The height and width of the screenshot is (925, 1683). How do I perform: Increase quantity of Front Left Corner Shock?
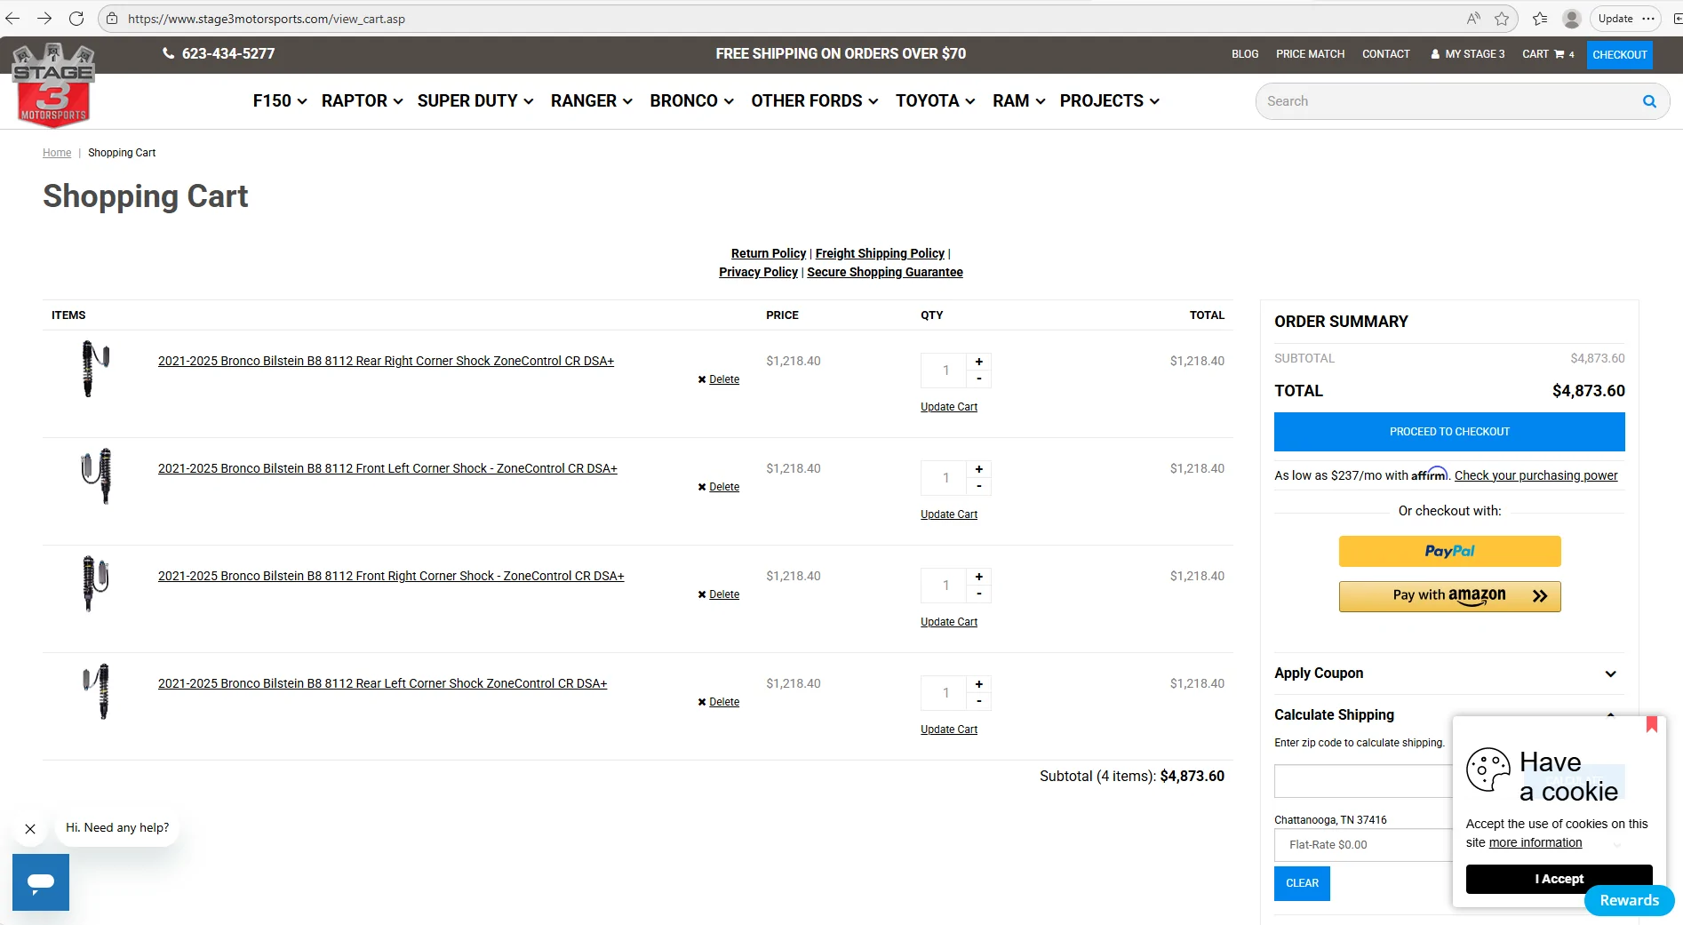pyautogui.click(x=978, y=469)
